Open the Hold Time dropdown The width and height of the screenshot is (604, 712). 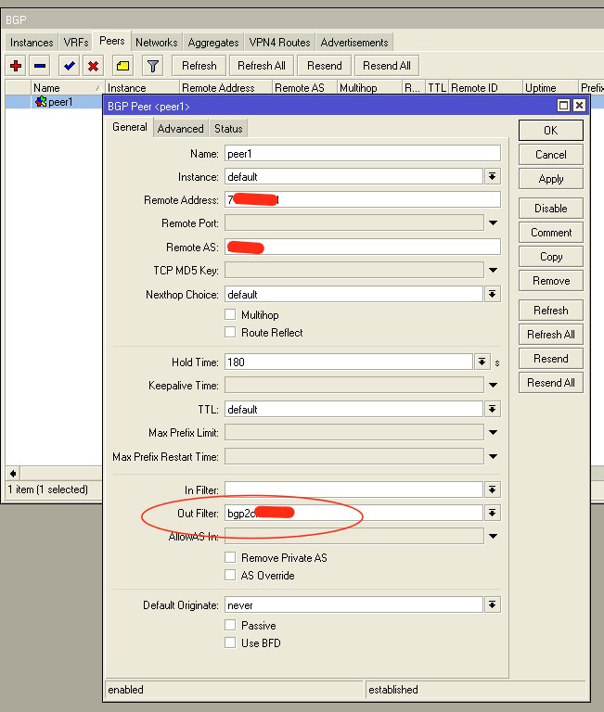click(x=482, y=362)
